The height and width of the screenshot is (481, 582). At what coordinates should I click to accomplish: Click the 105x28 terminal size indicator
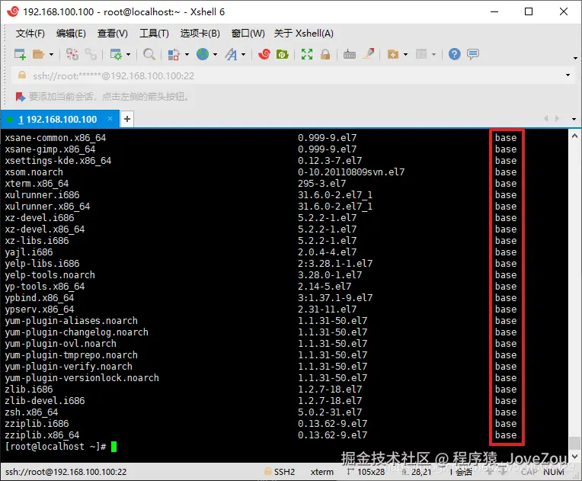click(366, 472)
